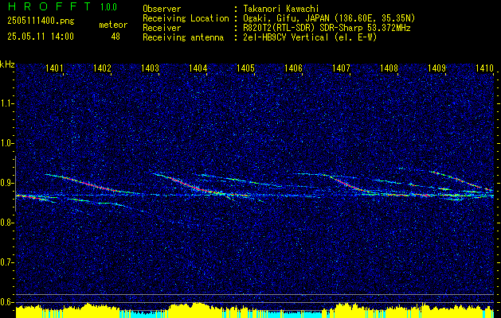The width and height of the screenshot is (501, 318).
Task: Click the 0.9 kHz frequency tick label
Action: pos(6,183)
